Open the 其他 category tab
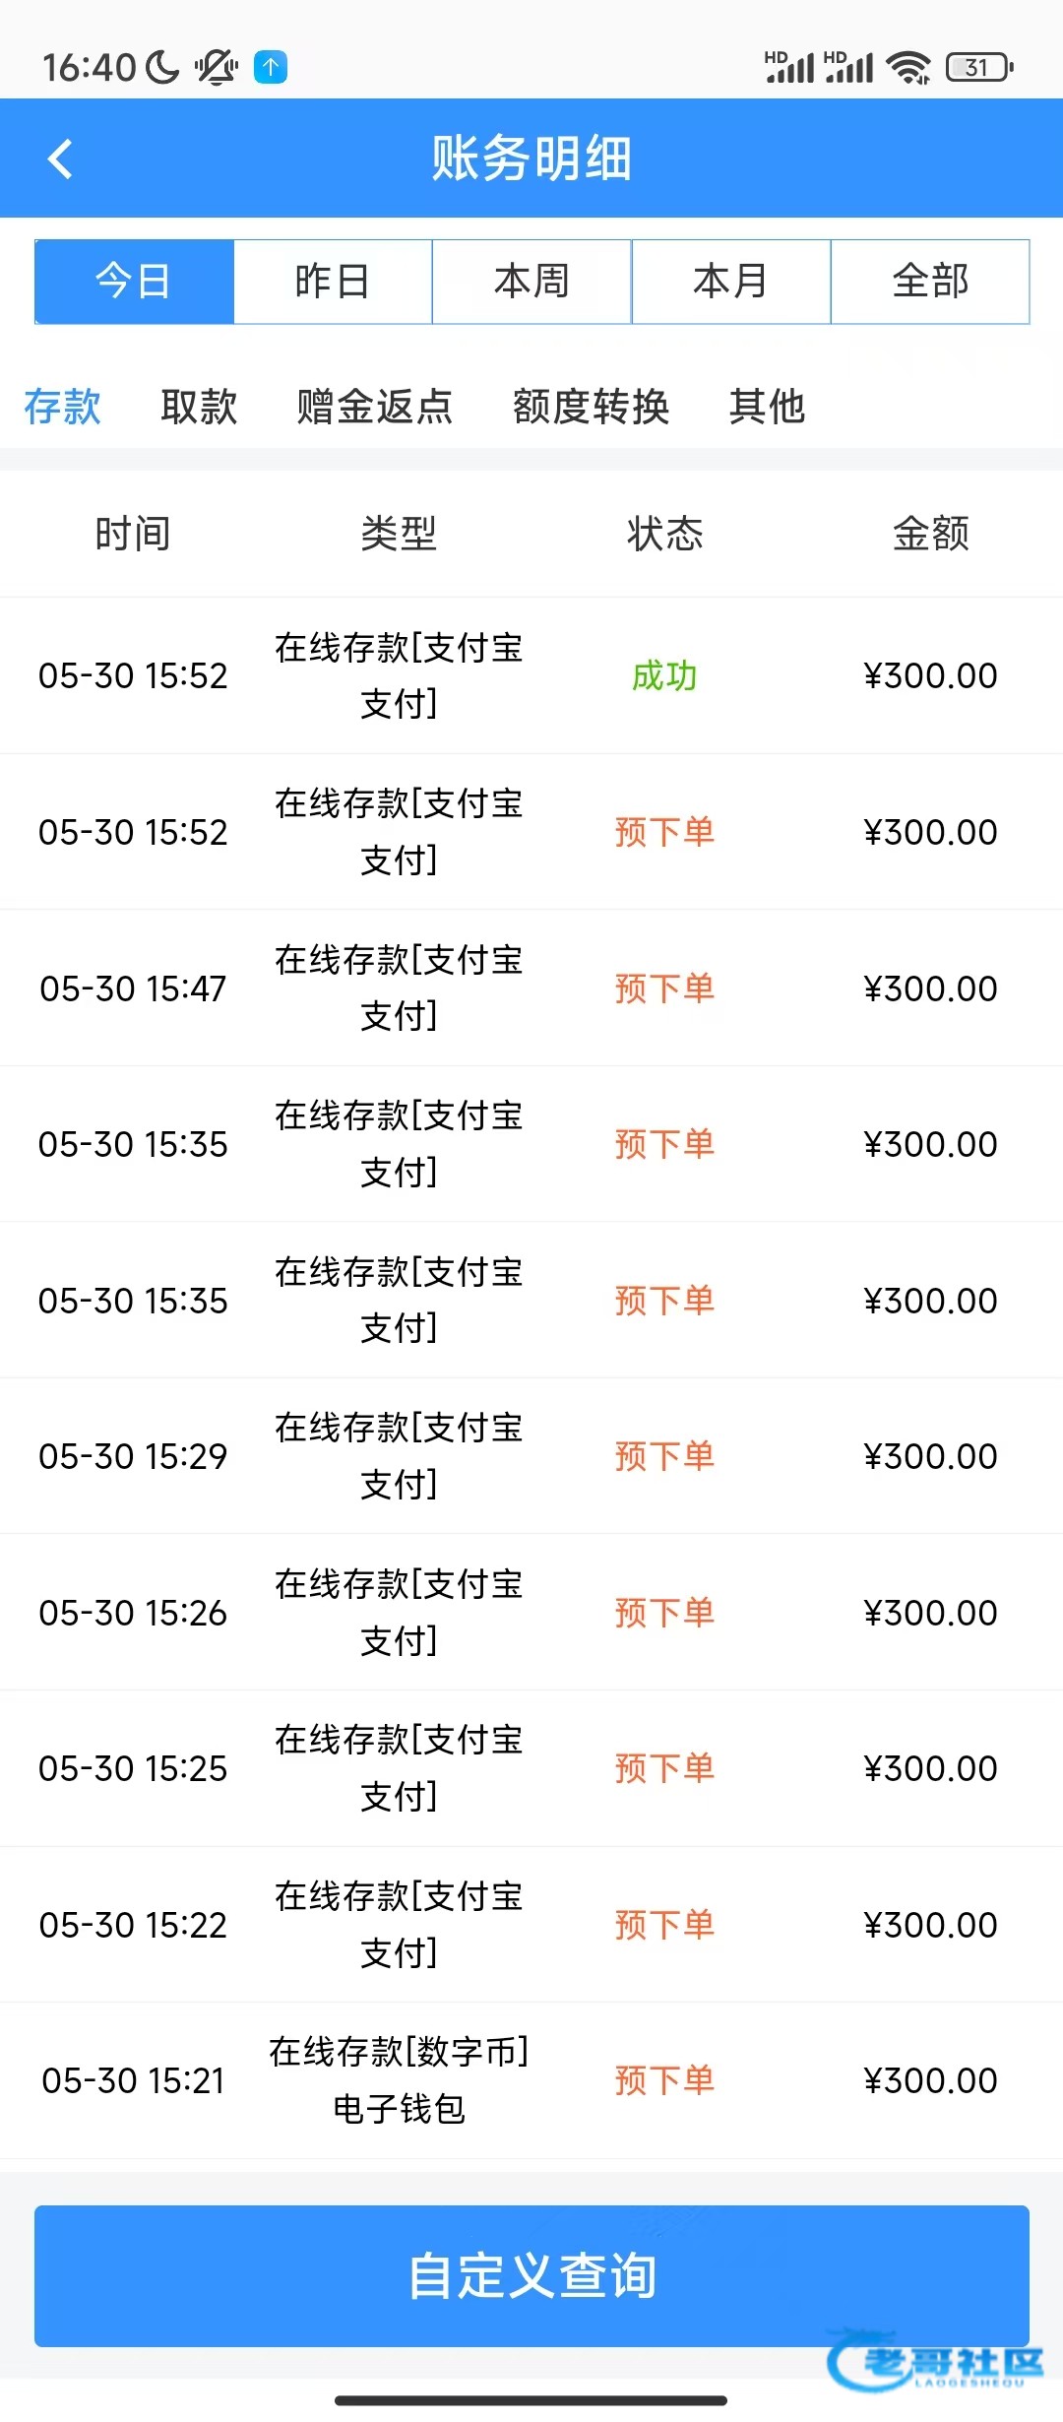This screenshot has height=2422, width=1063. point(767,406)
